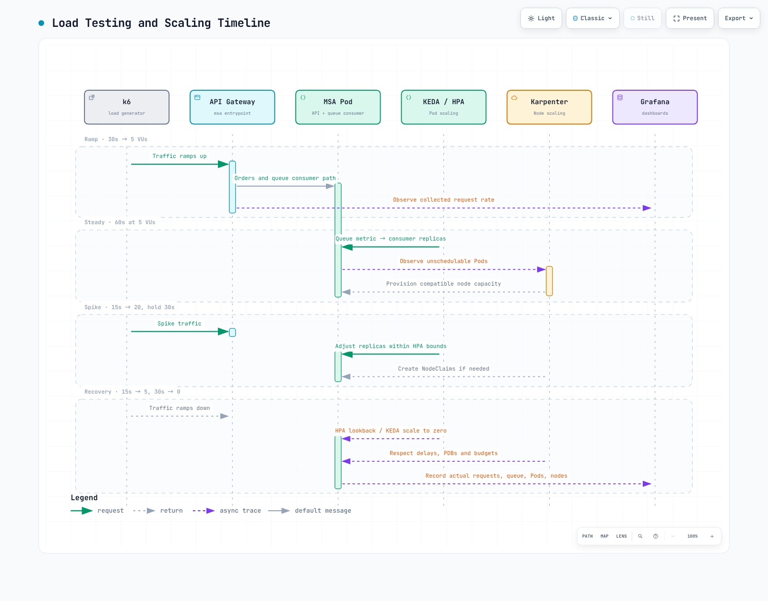Screen dimensions: 768x601
Task: Click the 'async trace' legend entry
Action: click(227, 511)
